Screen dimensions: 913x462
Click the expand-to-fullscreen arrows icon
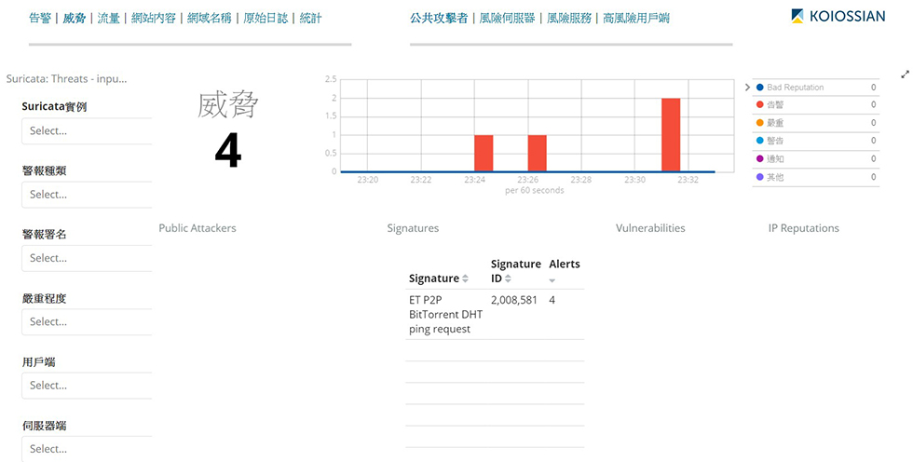point(905,75)
